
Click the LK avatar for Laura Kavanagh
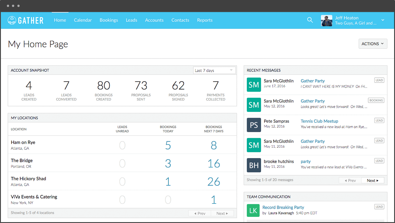coord(253,210)
